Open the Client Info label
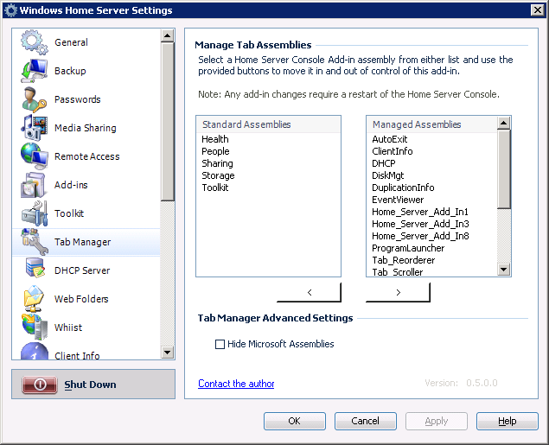549x445 pixels. click(77, 355)
